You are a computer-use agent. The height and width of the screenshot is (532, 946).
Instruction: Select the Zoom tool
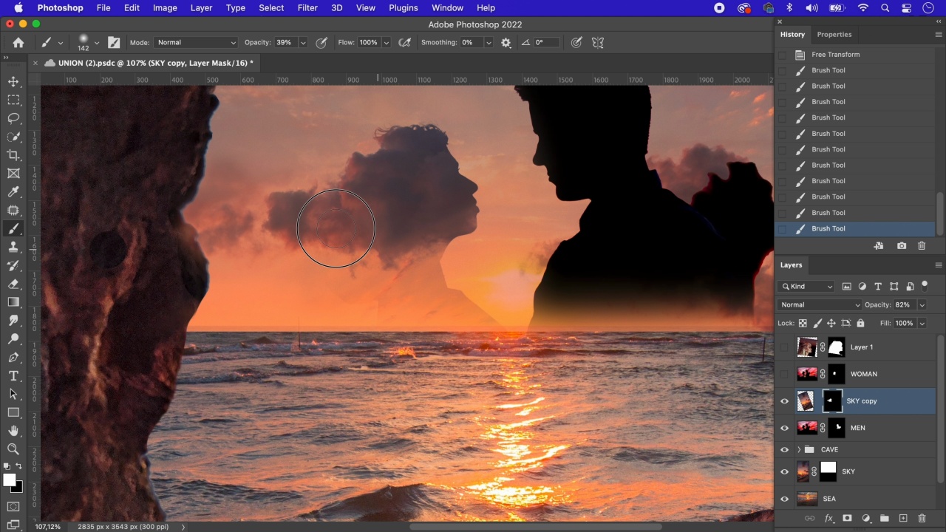[13, 449]
